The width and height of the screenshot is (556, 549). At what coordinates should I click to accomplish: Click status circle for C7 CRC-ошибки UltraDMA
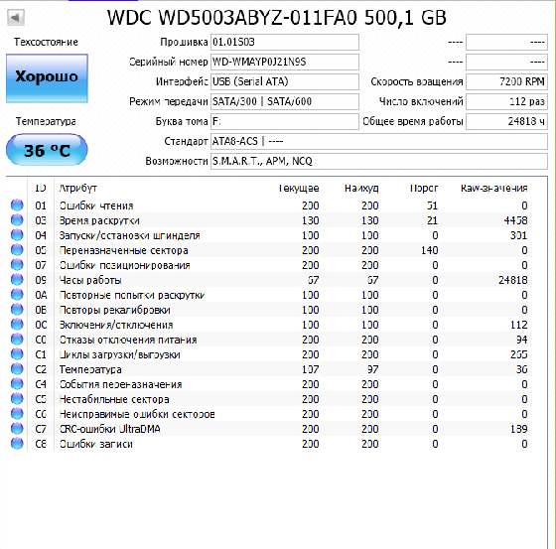pos(17,429)
